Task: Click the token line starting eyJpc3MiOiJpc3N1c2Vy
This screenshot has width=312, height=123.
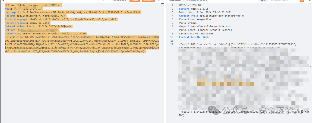Action: point(82,37)
